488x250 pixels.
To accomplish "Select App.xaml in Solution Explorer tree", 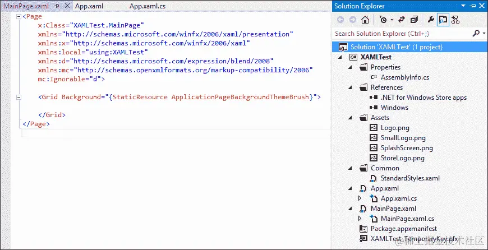I will click(385, 188).
